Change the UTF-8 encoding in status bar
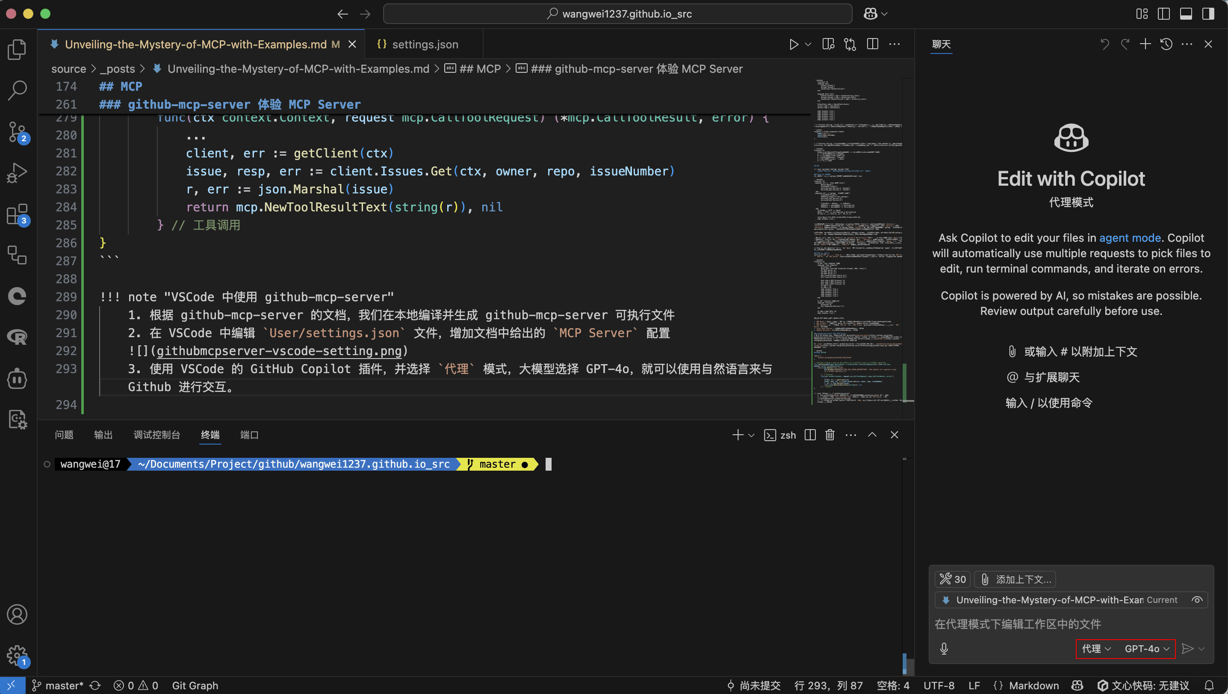 [939, 686]
